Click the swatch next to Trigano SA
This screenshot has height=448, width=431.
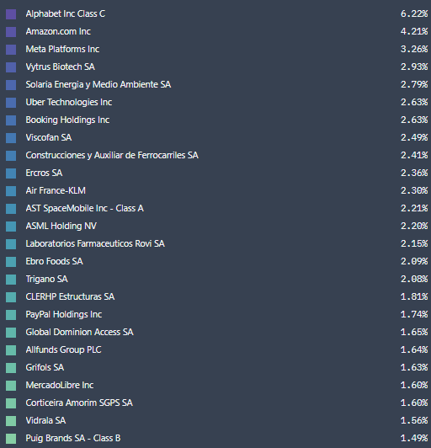[11, 280]
